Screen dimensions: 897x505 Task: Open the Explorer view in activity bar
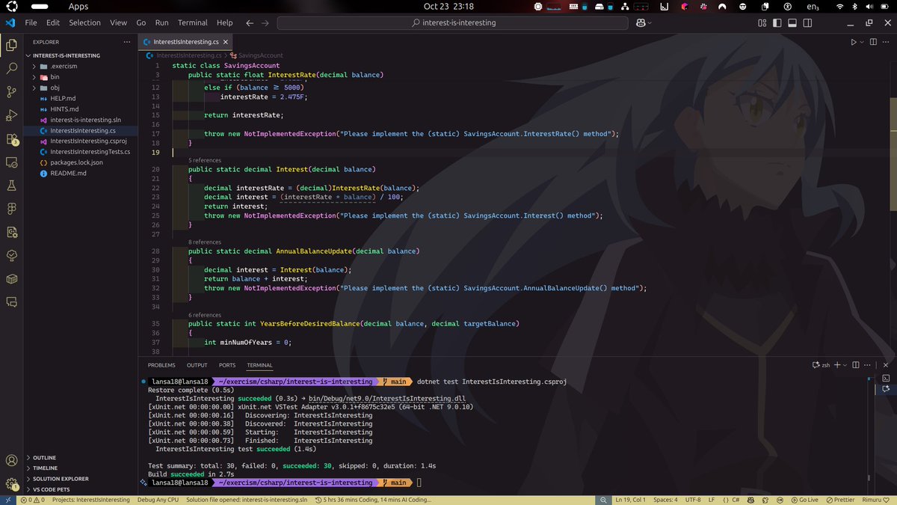click(11, 45)
